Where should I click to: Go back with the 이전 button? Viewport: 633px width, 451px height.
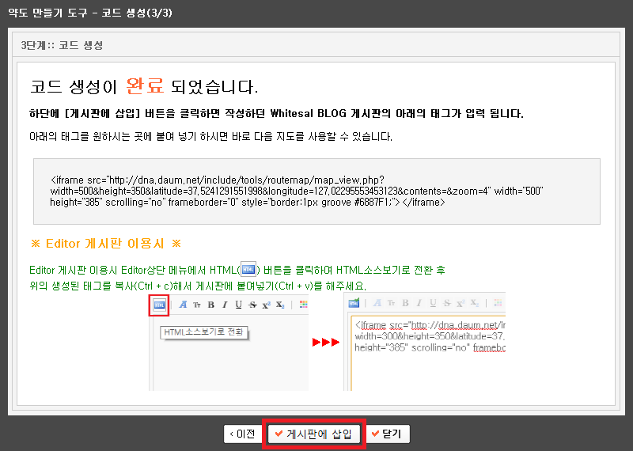click(243, 434)
